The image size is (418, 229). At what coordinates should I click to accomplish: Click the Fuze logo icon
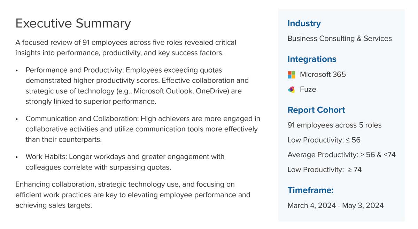292,90
